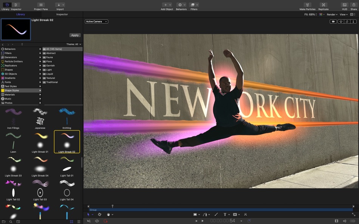Select the Library tab
The height and width of the screenshot is (224, 359).
coord(21,14)
